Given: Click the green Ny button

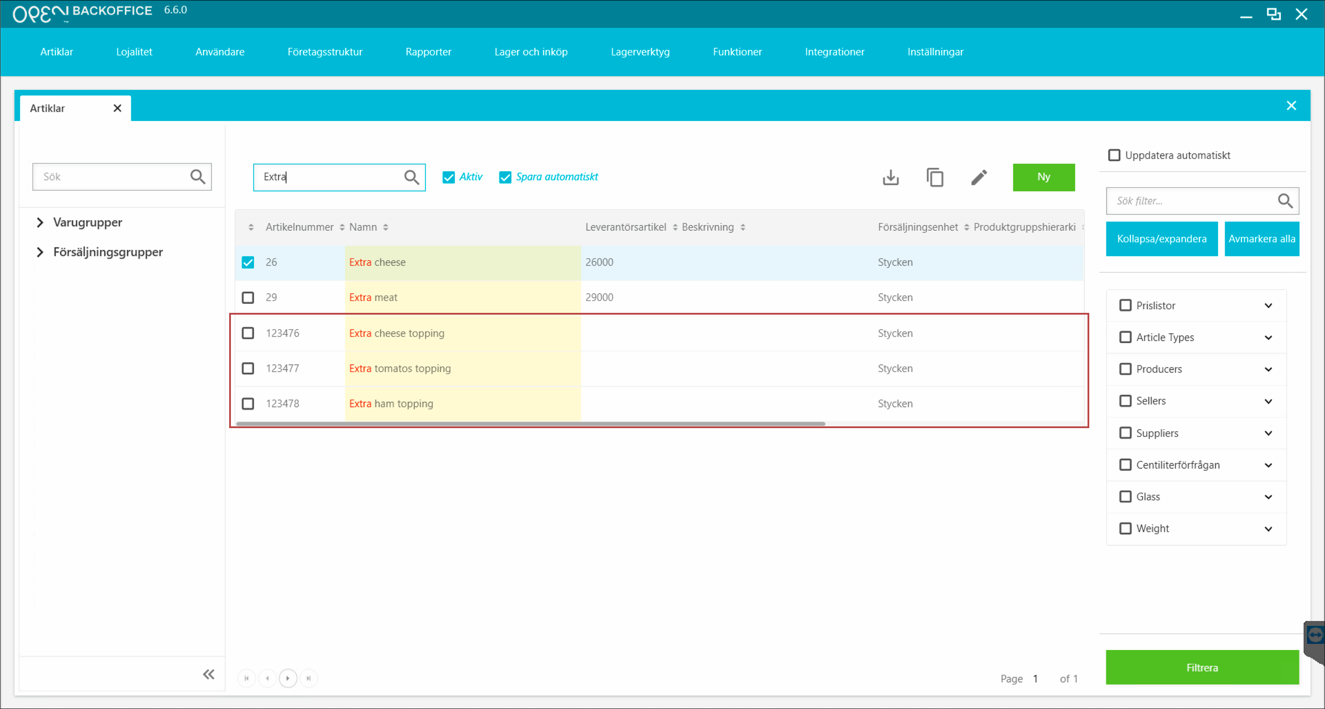Looking at the screenshot, I should tap(1043, 177).
